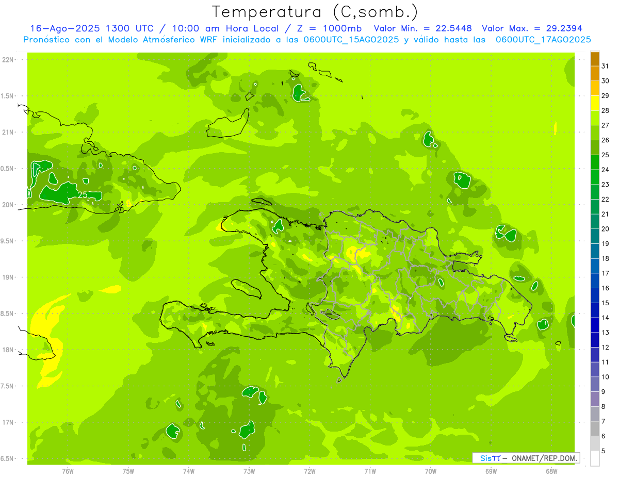
Task: Click the "71W" longitude label
Action: coord(370,471)
